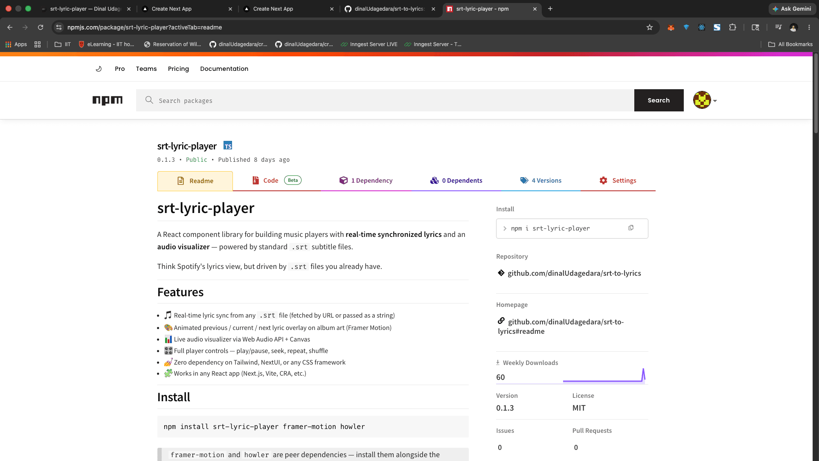Click the Teams link

146,69
